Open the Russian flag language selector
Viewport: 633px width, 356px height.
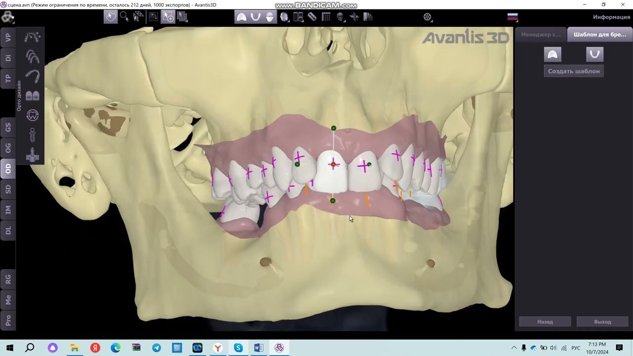click(x=512, y=17)
